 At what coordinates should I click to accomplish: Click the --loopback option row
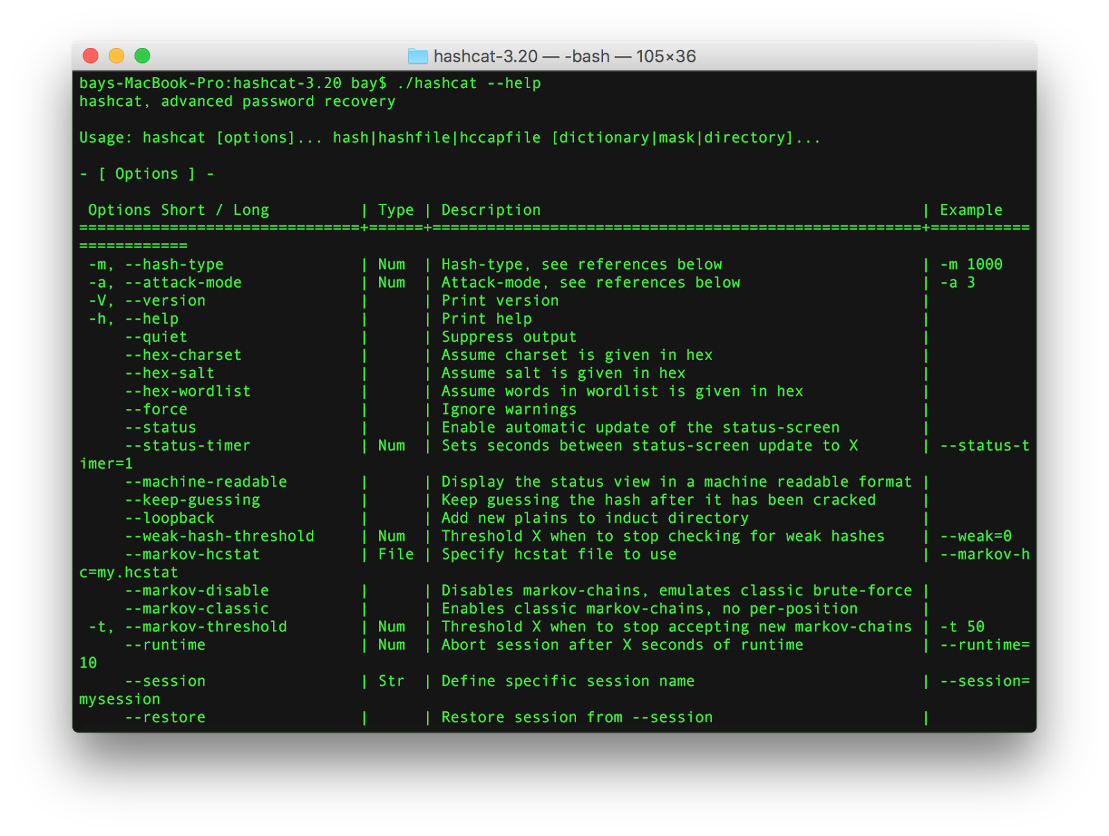[x=169, y=517]
